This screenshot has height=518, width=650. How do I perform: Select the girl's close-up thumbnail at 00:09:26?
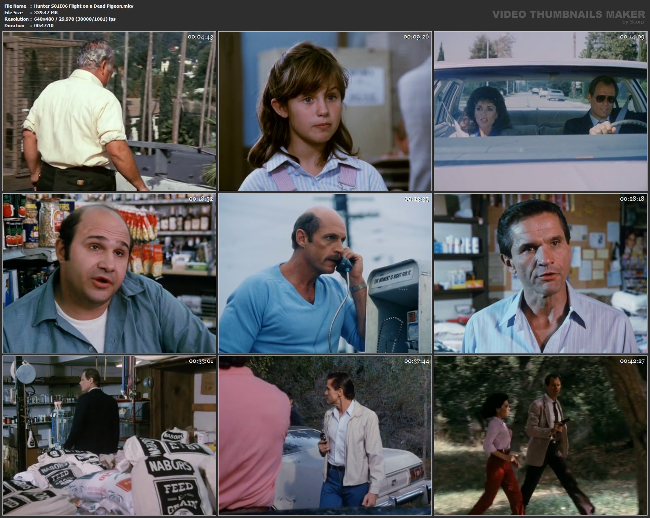click(x=325, y=111)
